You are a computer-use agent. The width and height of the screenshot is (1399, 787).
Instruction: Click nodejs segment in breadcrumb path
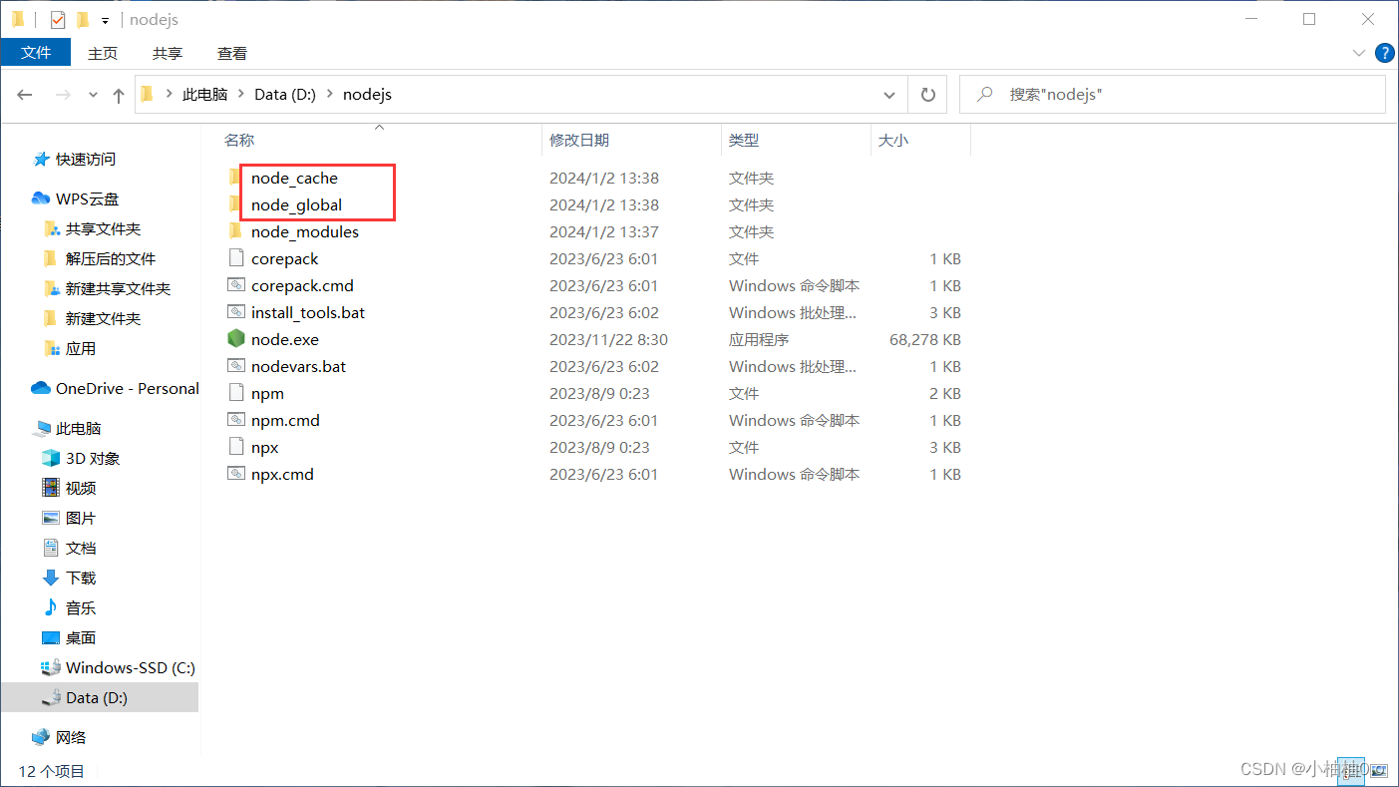(367, 95)
